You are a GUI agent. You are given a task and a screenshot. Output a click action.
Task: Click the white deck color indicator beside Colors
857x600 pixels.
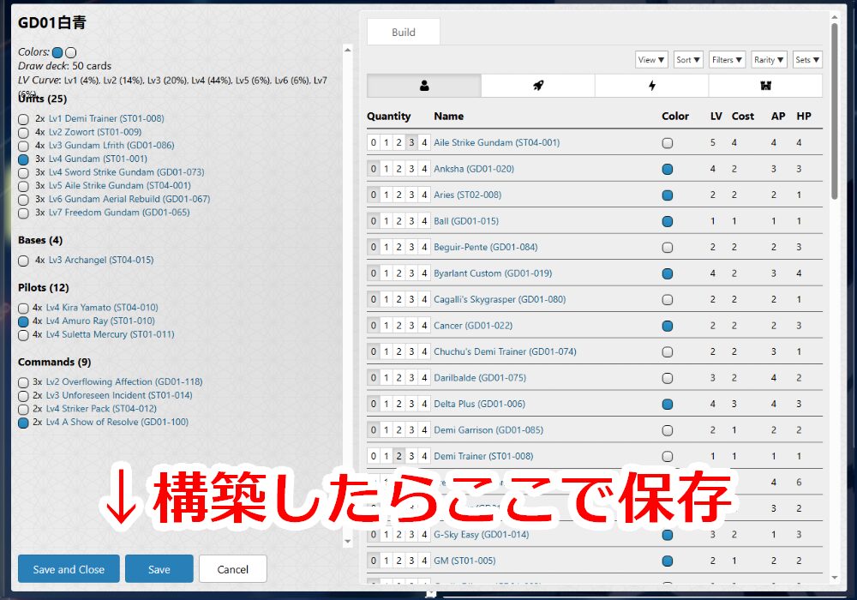(70, 52)
